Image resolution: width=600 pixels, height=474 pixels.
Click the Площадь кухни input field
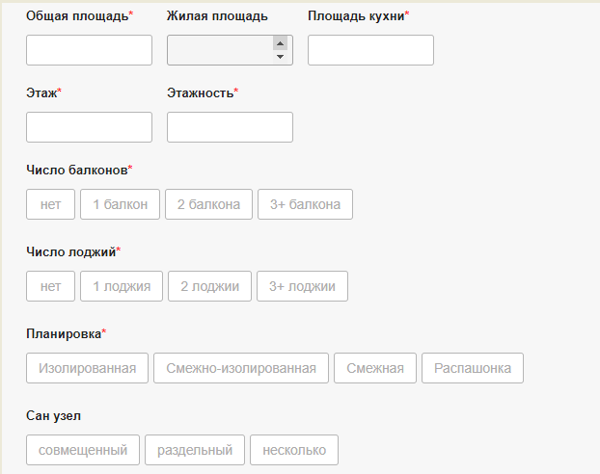point(370,50)
